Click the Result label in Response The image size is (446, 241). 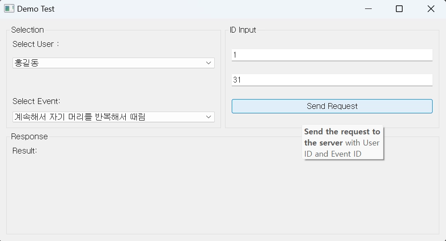pos(25,151)
